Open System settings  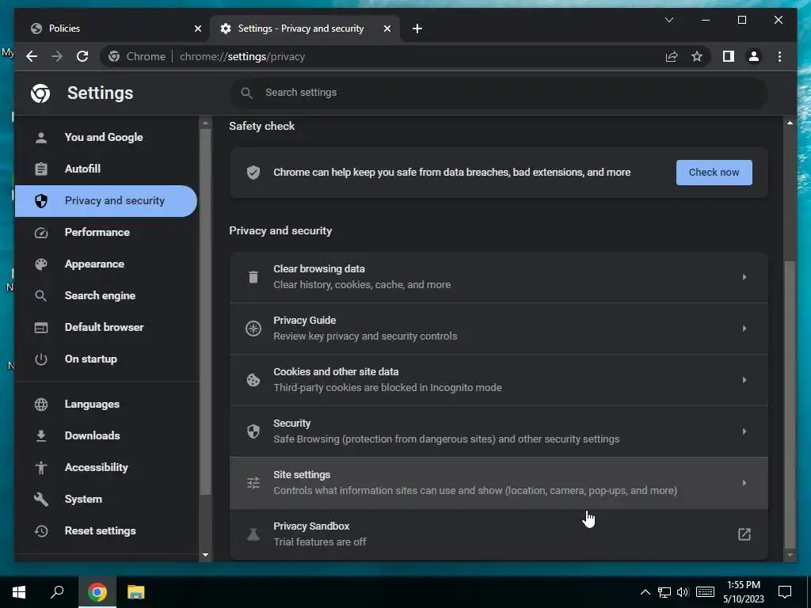point(106,499)
